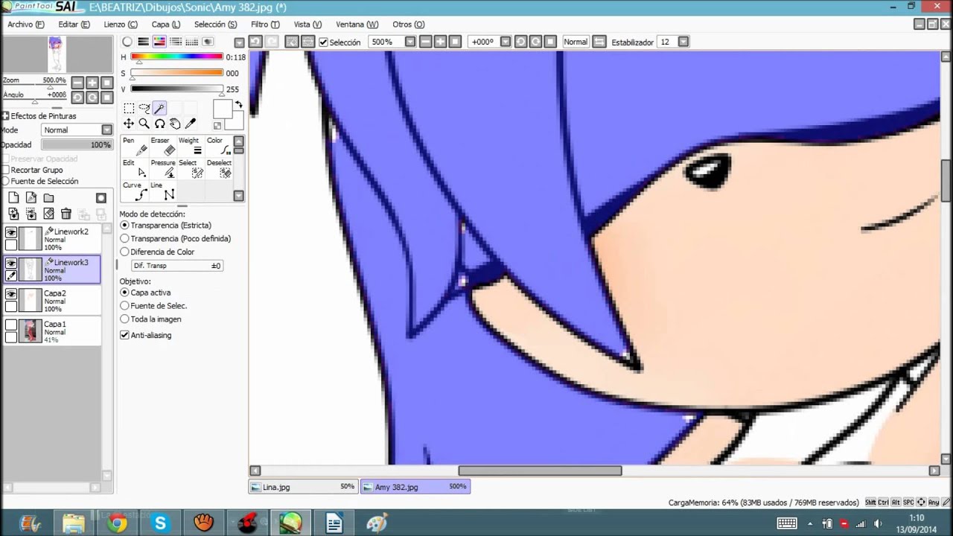Open the Capa menu
953x536 pixels.
[x=165, y=25]
